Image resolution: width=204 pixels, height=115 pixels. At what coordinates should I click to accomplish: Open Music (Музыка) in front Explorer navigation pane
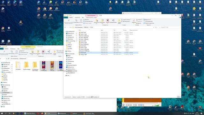69,63
